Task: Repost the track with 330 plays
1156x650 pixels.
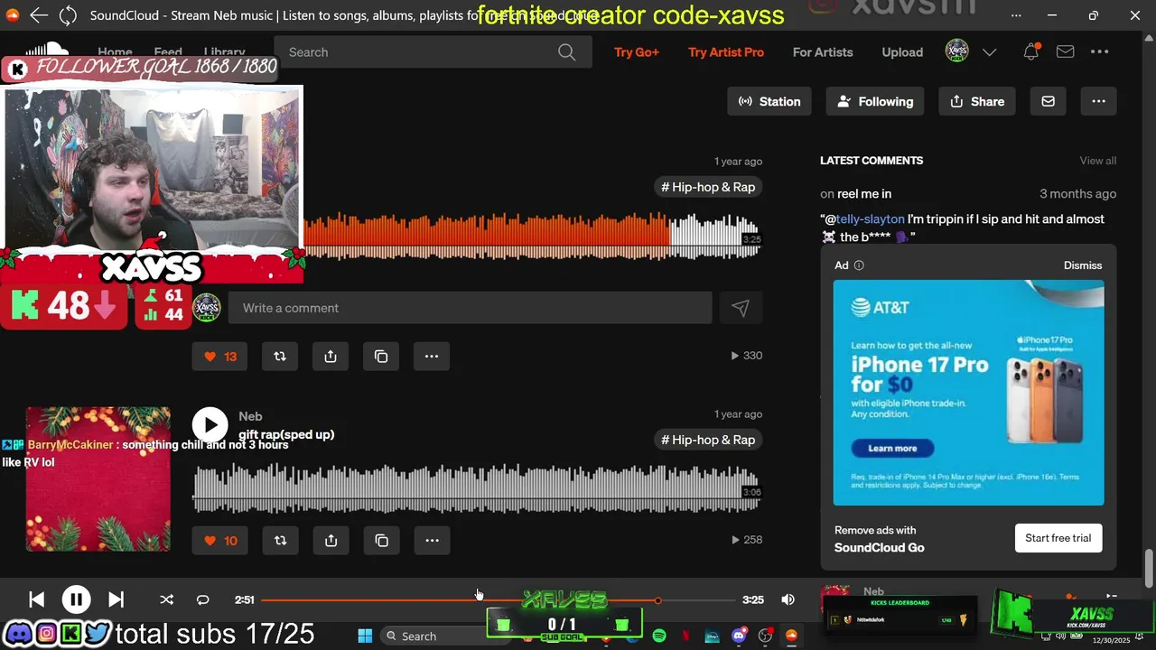Action: (x=280, y=356)
